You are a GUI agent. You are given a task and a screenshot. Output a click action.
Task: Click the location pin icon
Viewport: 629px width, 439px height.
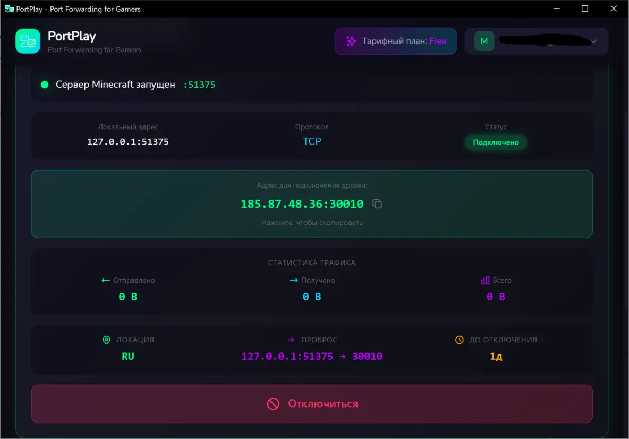(x=106, y=340)
